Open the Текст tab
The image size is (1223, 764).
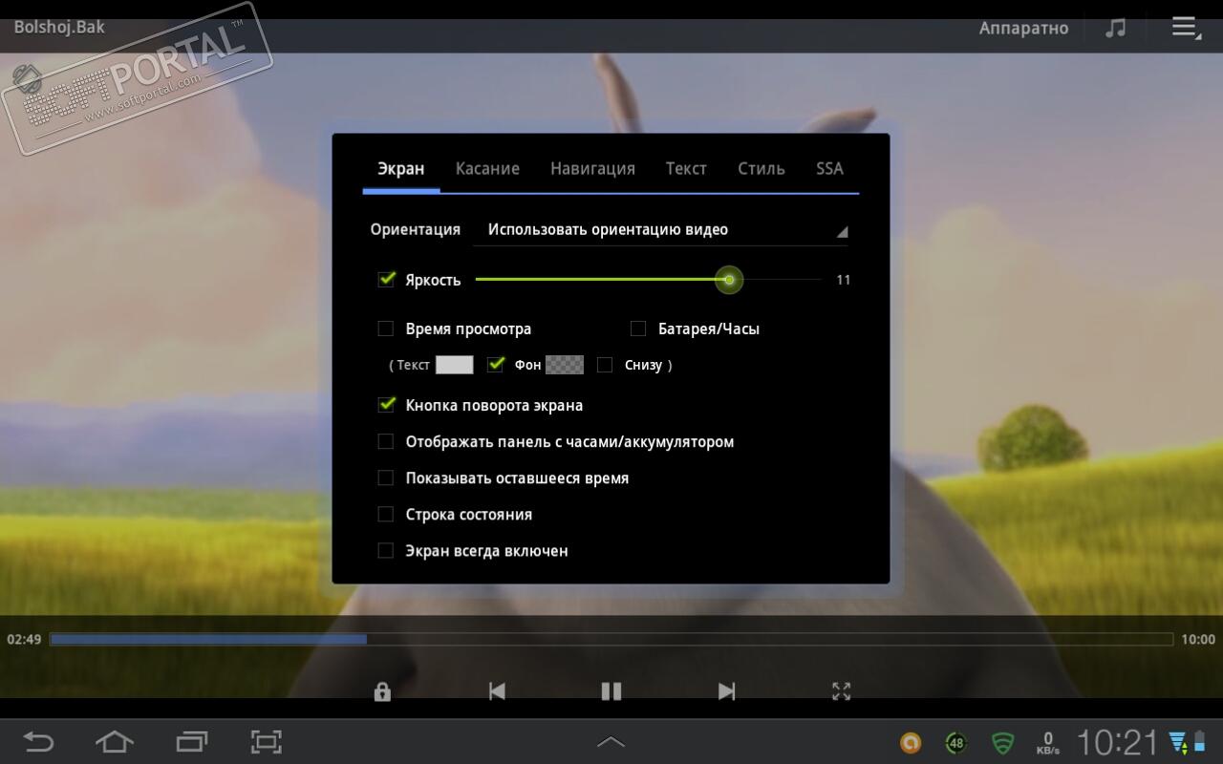686,169
